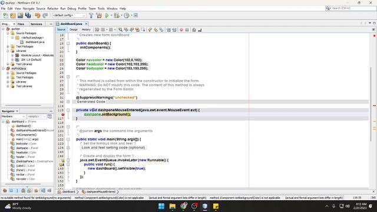
Task: Click the Uncomment icon in editor toolbar
Action: point(200,29)
